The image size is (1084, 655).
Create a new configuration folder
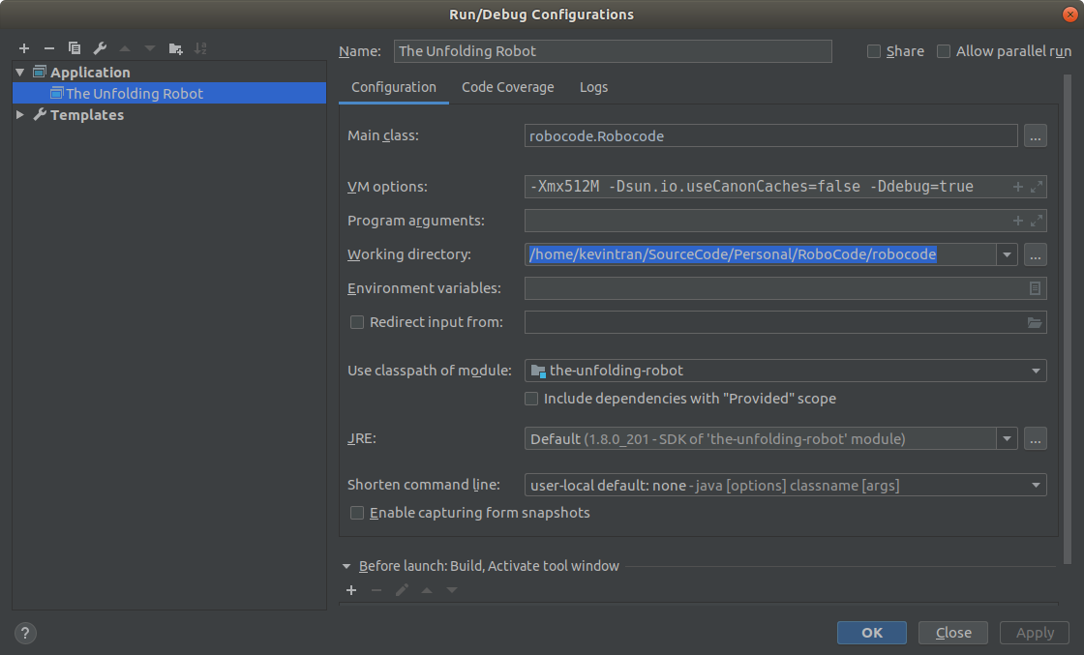click(x=175, y=48)
